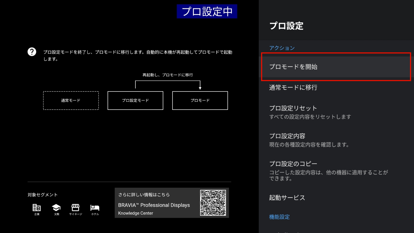Click the question mark help icon
Viewport: 414px width, 233px height.
[x=32, y=52]
